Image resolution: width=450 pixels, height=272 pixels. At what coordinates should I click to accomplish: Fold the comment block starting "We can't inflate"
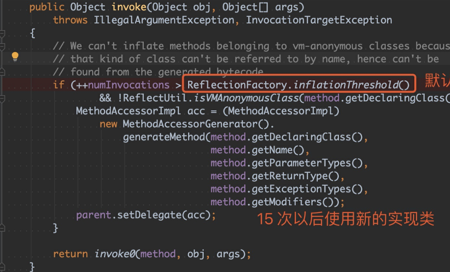pyautogui.click(x=2, y=47)
